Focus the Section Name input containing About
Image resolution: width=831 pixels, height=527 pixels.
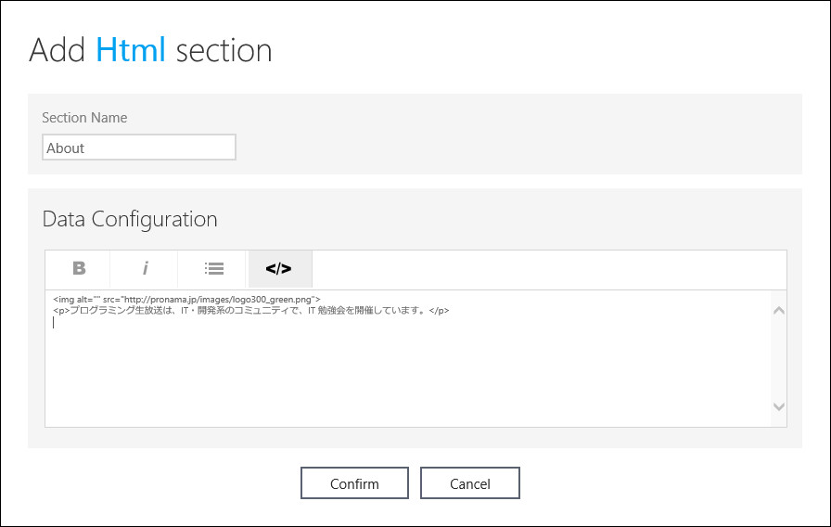tap(139, 148)
